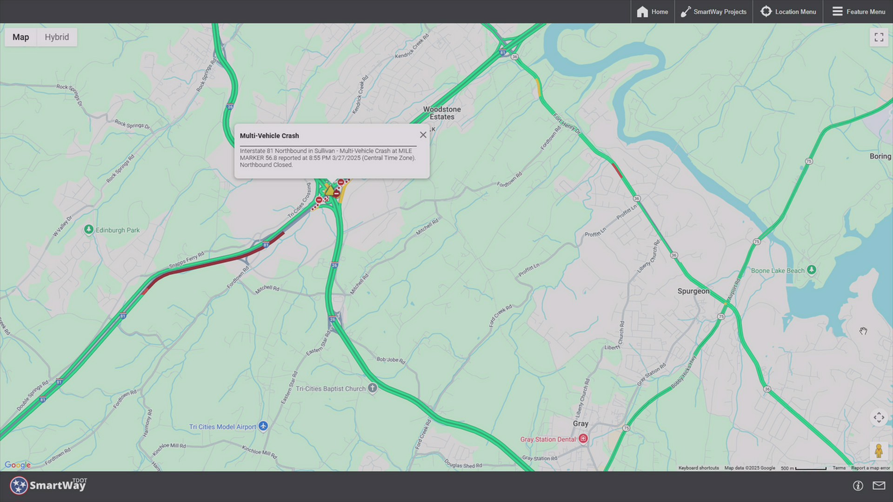Close the Multi-Vehicle Crash popup
The width and height of the screenshot is (893, 502).
(x=423, y=135)
